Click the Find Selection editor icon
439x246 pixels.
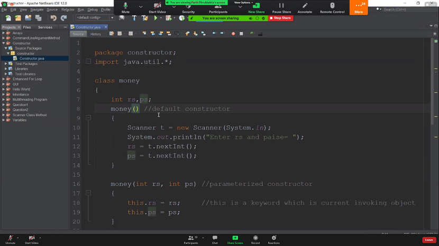click(144, 34)
